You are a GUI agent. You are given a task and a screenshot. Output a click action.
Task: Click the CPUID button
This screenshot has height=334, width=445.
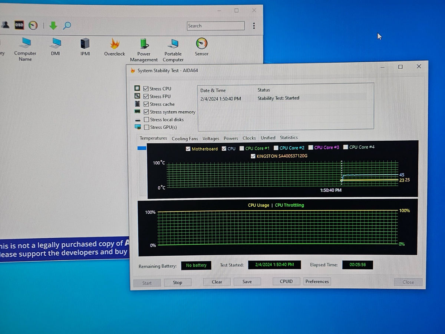[286, 282]
